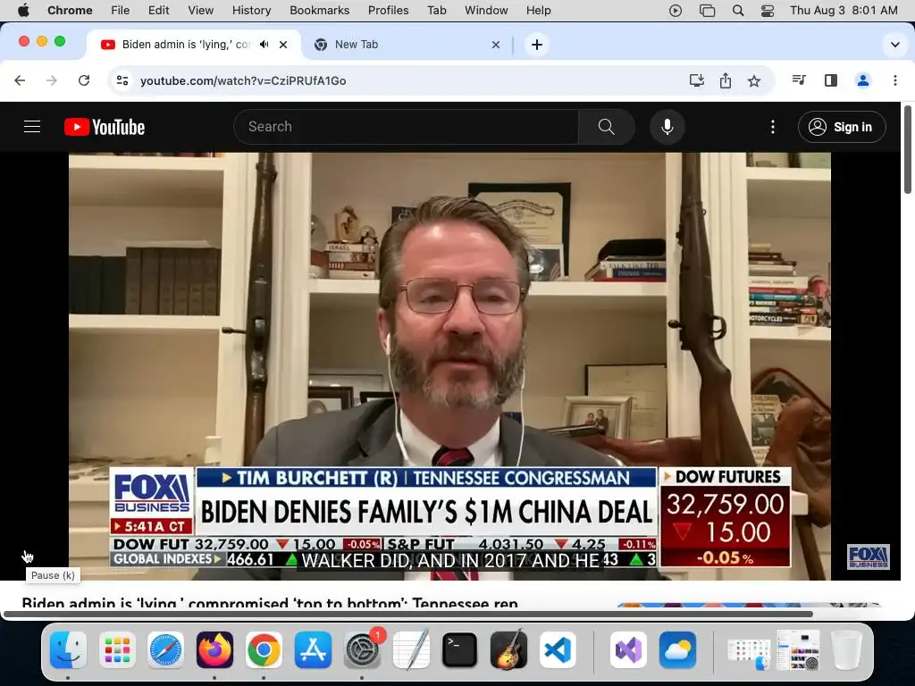This screenshot has width=915, height=686.
Task: Bookmark this tab with the star
Action: pyautogui.click(x=754, y=80)
